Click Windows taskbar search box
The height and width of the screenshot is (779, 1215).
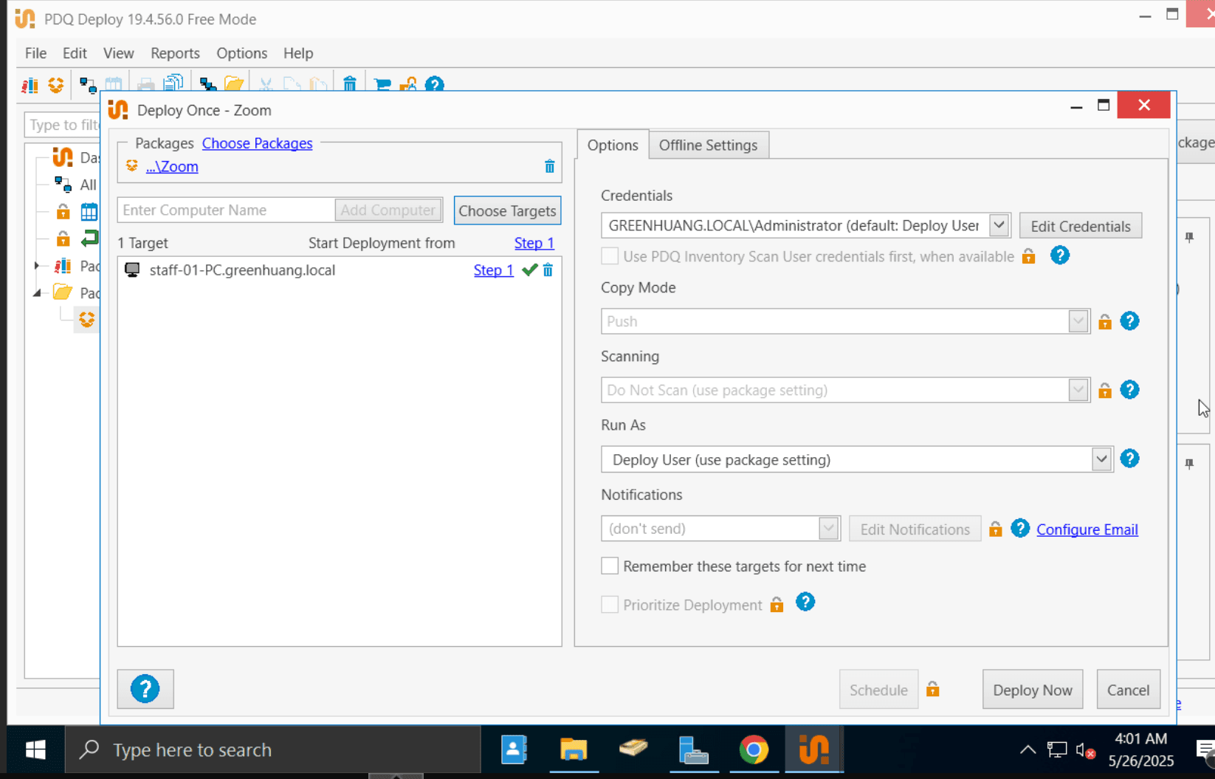pyautogui.click(x=273, y=749)
